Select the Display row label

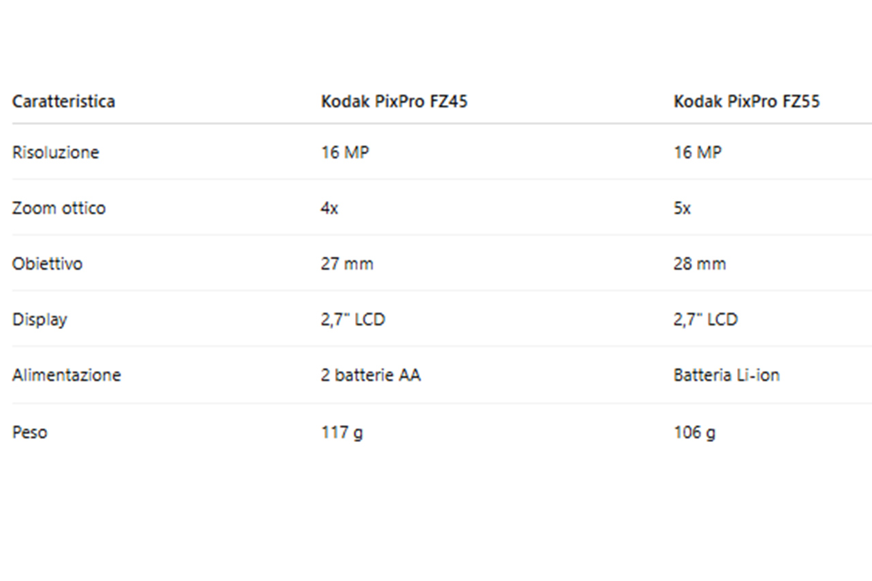[x=40, y=319]
